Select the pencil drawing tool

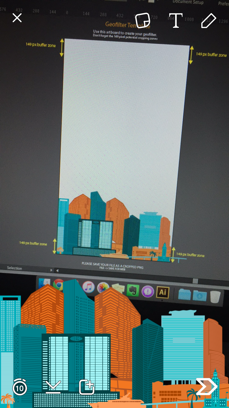209,21
